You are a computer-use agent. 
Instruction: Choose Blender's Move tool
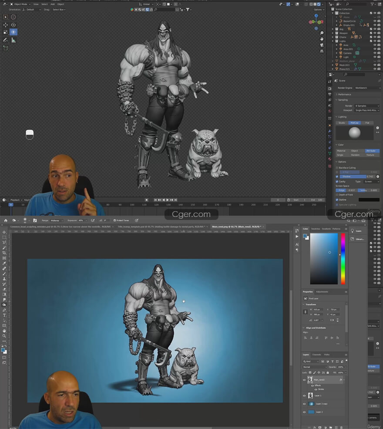tap(6, 25)
